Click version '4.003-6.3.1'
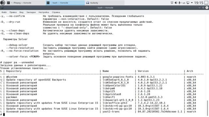209x117 pixels. point(146,77)
